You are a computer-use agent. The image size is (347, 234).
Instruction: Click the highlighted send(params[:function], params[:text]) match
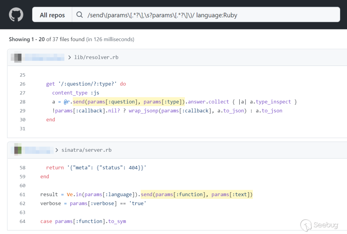pyautogui.click(x=197, y=194)
